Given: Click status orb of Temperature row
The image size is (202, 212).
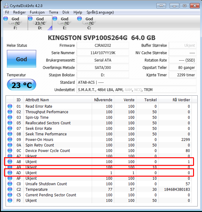Looking at the screenshot, I should coord(10,190).
